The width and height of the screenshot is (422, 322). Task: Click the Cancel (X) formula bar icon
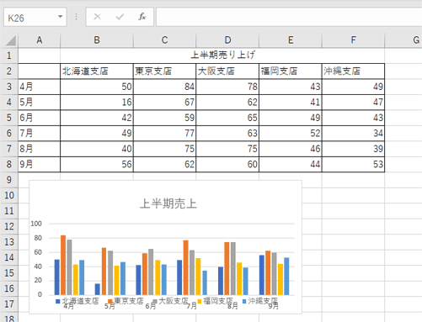tap(98, 17)
